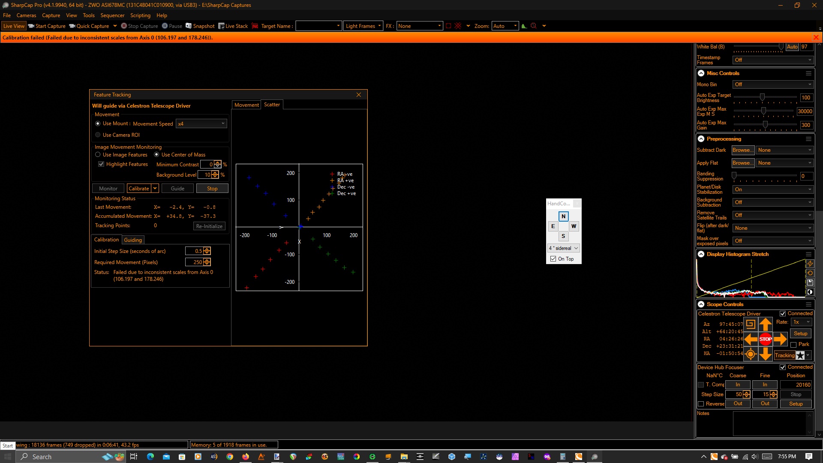Adjust the Auto Exp Max Gain slider
The height and width of the screenshot is (463, 823).
(x=765, y=125)
